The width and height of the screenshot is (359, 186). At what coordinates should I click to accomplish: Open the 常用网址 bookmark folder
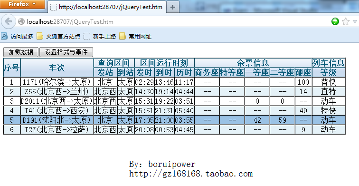click(x=135, y=36)
